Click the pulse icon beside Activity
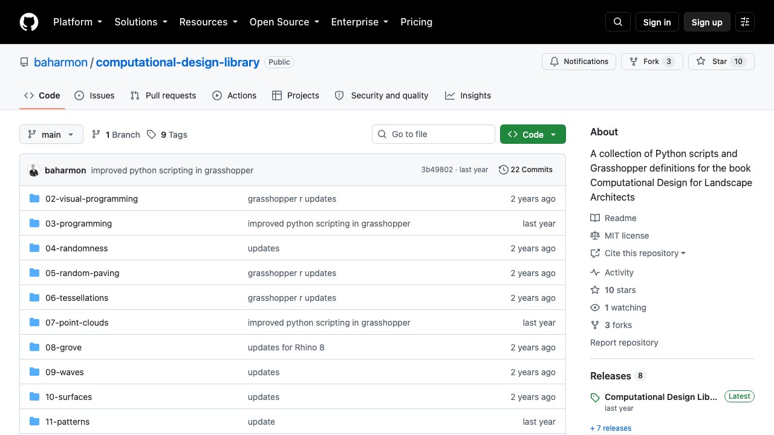The image size is (774, 435). coord(595,272)
